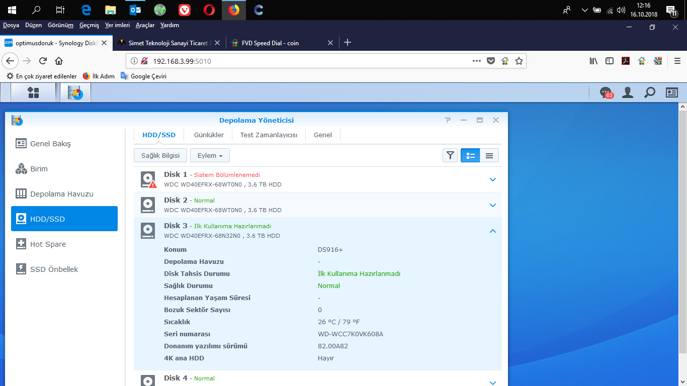This screenshot has width=687, height=386.
Task: Open Opera browser from Windows taskbar
Action: [x=209, y=10]
